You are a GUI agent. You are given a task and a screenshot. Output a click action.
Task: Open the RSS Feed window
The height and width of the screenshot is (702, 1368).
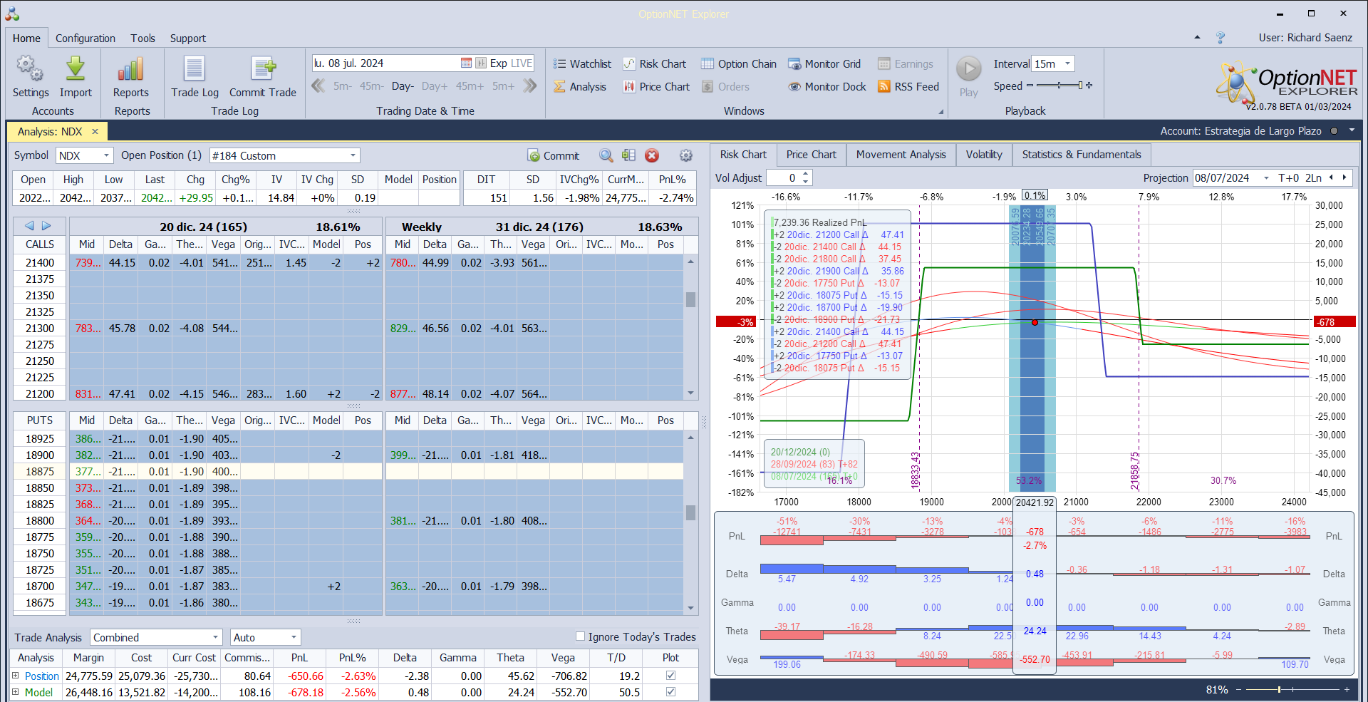[908, 86]
